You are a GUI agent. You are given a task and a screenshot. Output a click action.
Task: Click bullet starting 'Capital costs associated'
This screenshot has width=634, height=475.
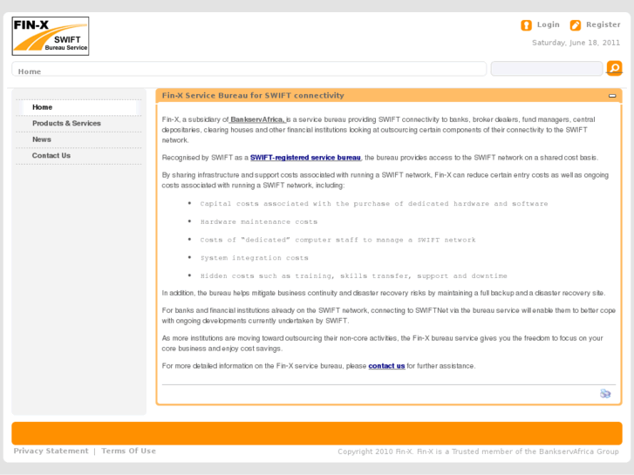pyautogui.click(x=374, y=204)
